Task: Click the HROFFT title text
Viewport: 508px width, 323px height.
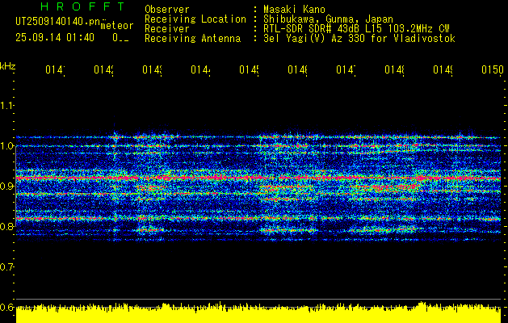Action: pos(83,6)
